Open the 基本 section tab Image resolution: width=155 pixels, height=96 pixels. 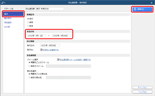click(13, 14)
